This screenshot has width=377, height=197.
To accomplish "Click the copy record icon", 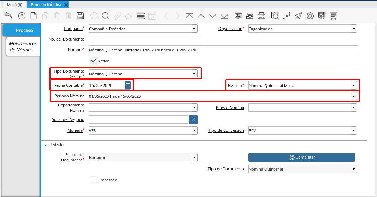I will click(x=45, y=16).
